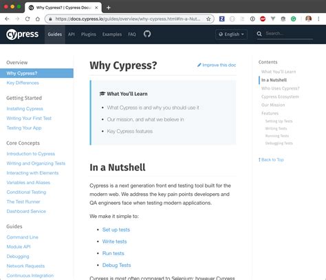The width and height of the screenshot is (326, 280).
Task: Open Module API sidebar link
Action: click(x=19, y=247)
